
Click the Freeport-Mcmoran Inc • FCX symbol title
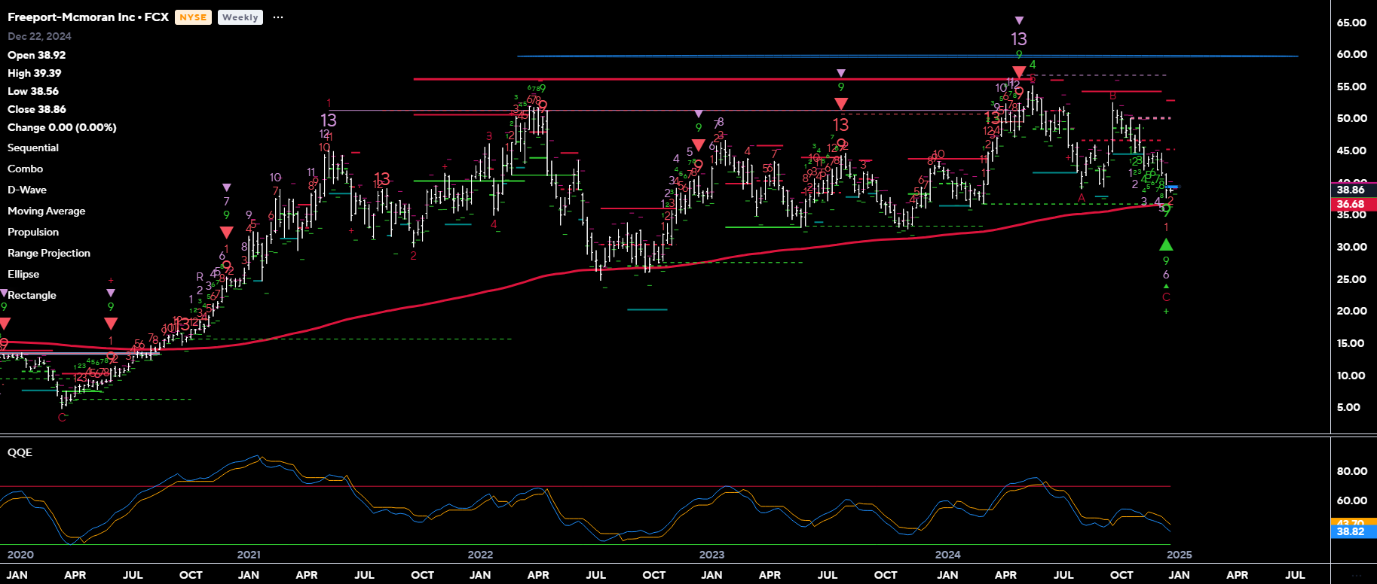88,17
